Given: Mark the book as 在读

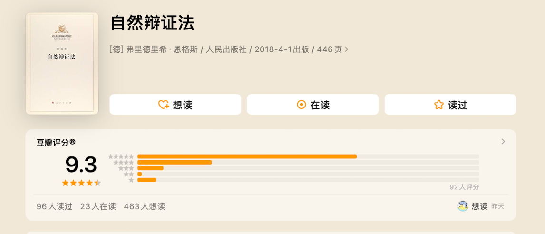Looking at the screenshot, I should (312, 105).
